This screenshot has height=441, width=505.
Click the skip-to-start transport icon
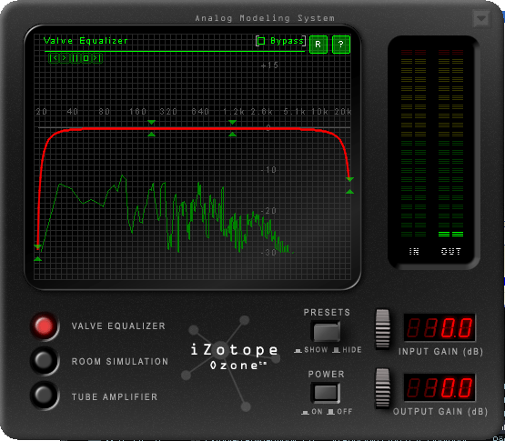(54, 58)
